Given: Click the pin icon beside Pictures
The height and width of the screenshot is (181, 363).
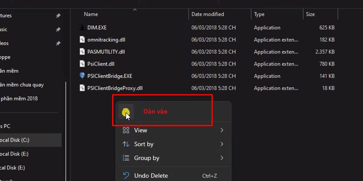Looking at the screenshot, I should point(58,16).
